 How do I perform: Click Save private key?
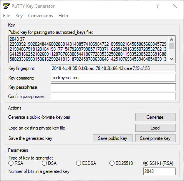(x=155, y=138)
